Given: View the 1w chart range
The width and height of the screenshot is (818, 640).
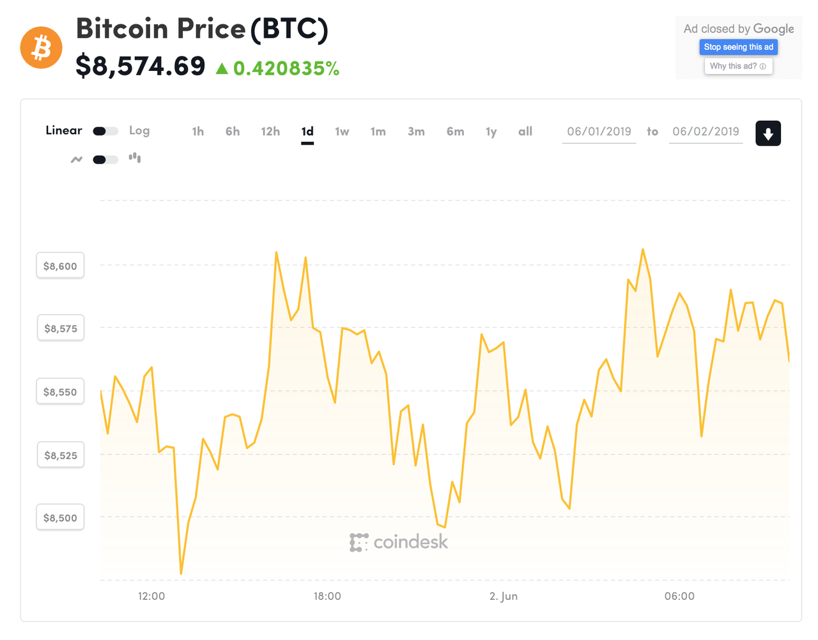Looking at the screenshot, I should (x=342, y=131).
